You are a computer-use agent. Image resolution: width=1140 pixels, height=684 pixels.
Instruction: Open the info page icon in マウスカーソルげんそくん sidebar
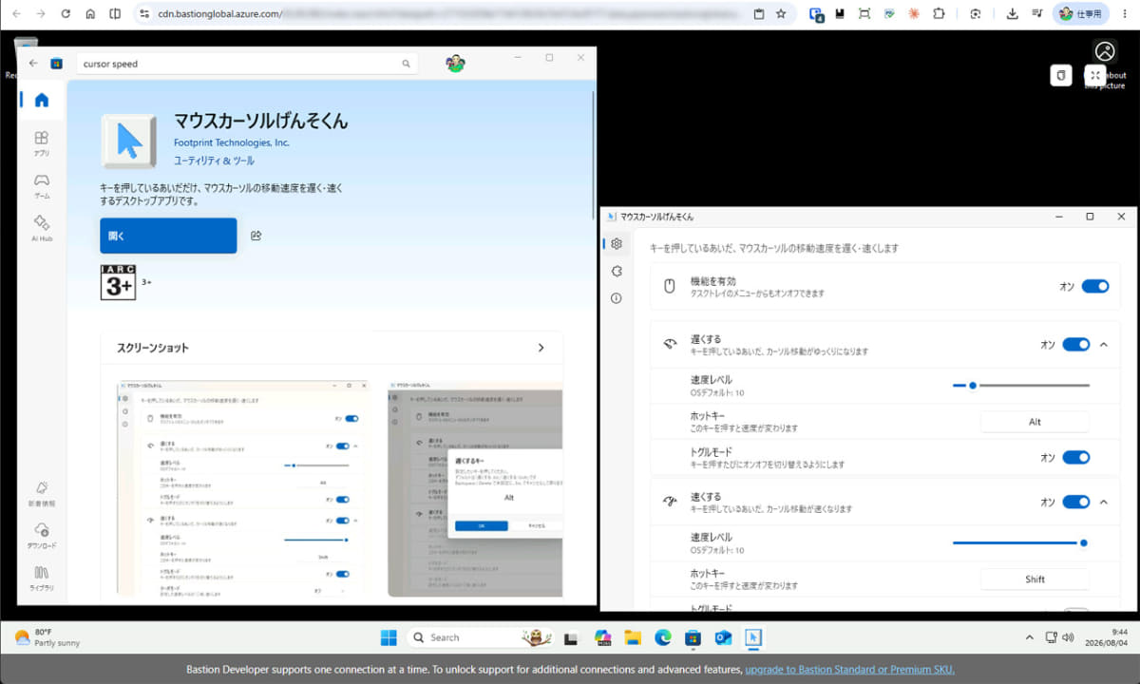click(x=617, y=297)
